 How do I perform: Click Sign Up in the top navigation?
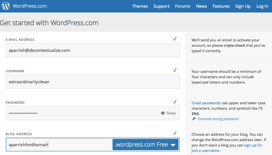click(x=243, y=6)
